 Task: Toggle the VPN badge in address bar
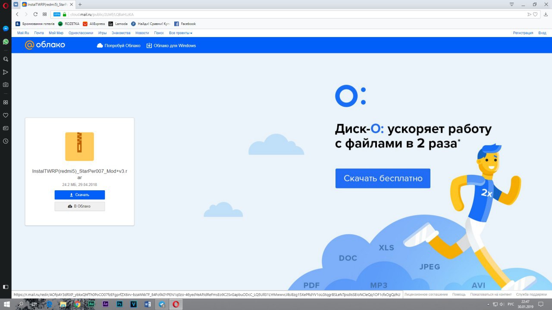point(57,14)
